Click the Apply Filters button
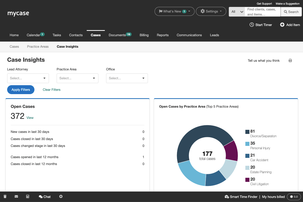This screenshot has width=303, height=202. [x=21, y=90]
